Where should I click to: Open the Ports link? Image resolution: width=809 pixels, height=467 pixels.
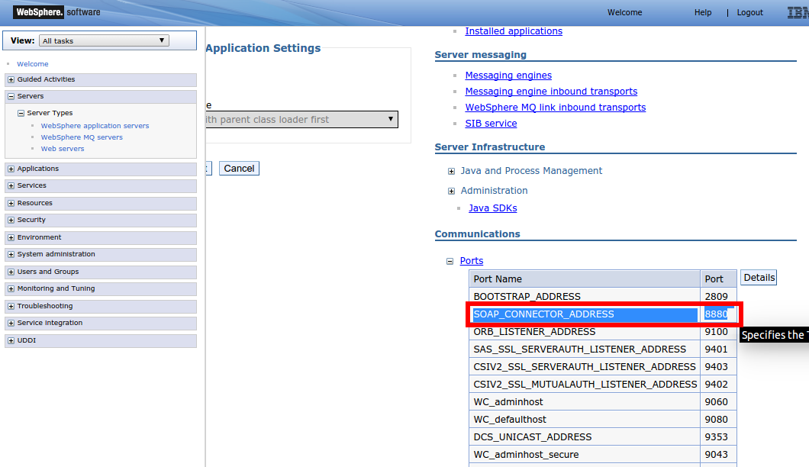point(472,261)
